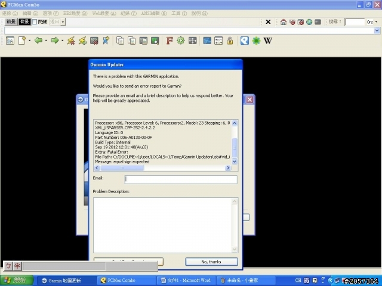Click the foreground color button 前景
Image resolution: width=382 pixels, height=286 pixels.
[x=11, y=21]
